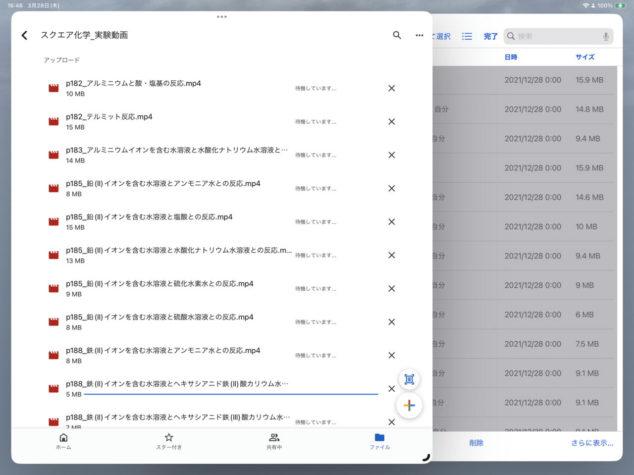Tap video icon of p185 塩酸との反応.mp4
The image size is (634, 475).
pyautogui.click(x=53, y=222)
